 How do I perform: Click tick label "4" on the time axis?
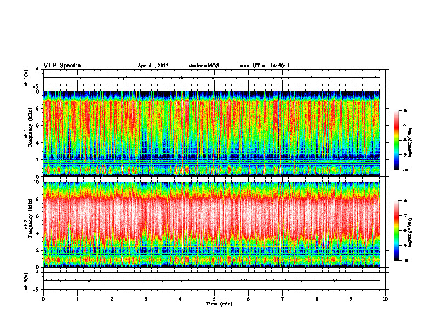coord(180,299)
